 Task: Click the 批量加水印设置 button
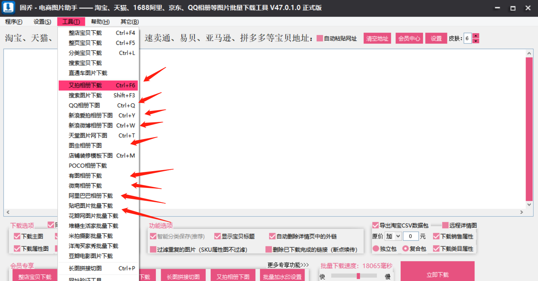pyautogui.click(x=282, y=276)
